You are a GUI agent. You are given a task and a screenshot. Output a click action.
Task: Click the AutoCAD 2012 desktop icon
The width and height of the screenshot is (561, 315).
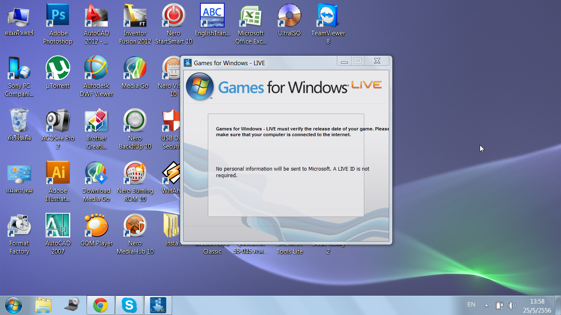coord(97,25)
